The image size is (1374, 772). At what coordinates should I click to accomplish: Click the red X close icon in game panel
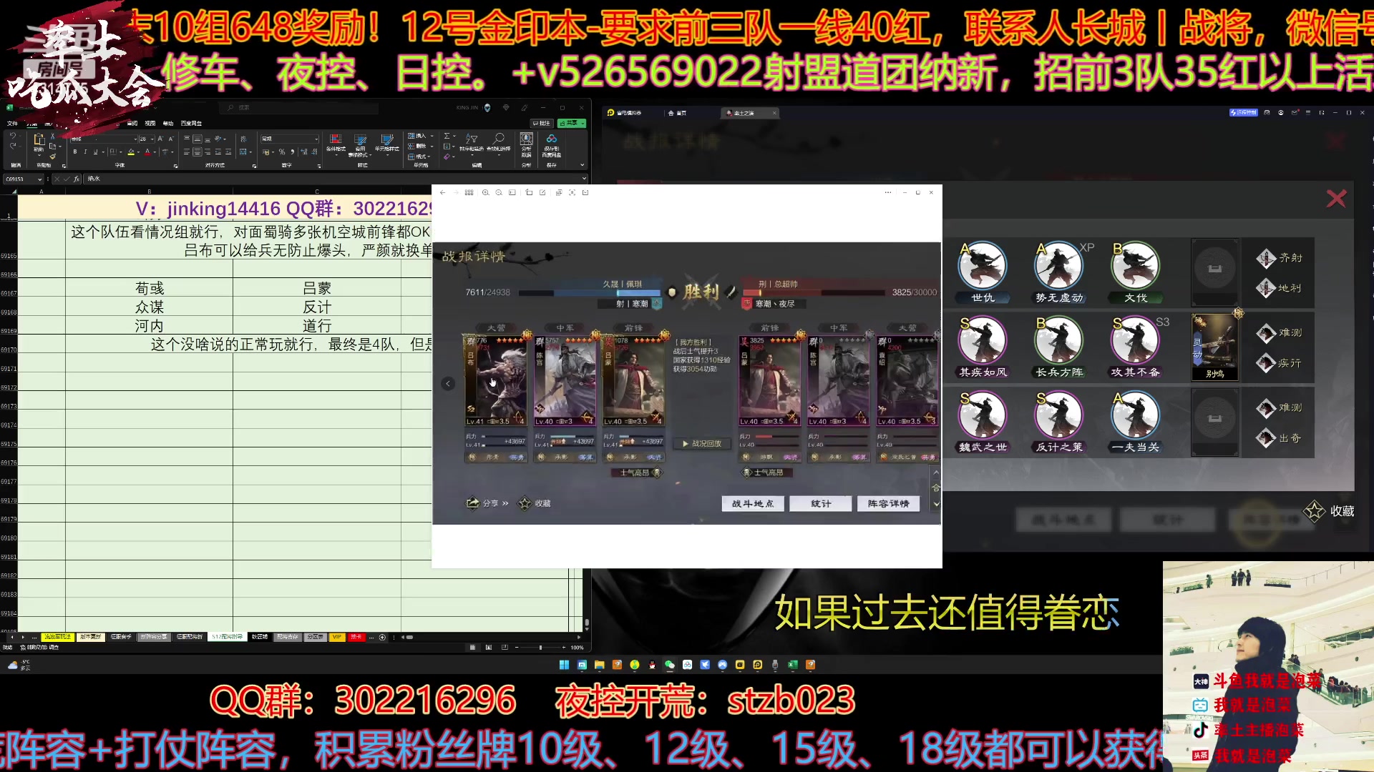pyautogui.click(x=1336, y=199)
